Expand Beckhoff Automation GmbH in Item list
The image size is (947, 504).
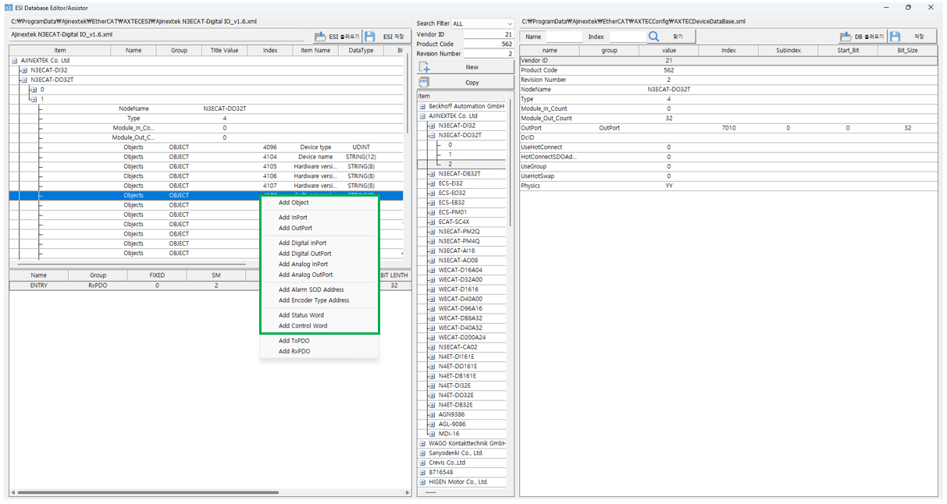(x=422, y=106)
